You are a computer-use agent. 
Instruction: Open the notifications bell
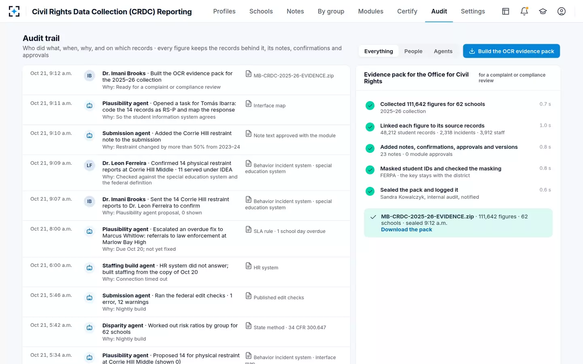pyautogui.click(x=524, y=11)
